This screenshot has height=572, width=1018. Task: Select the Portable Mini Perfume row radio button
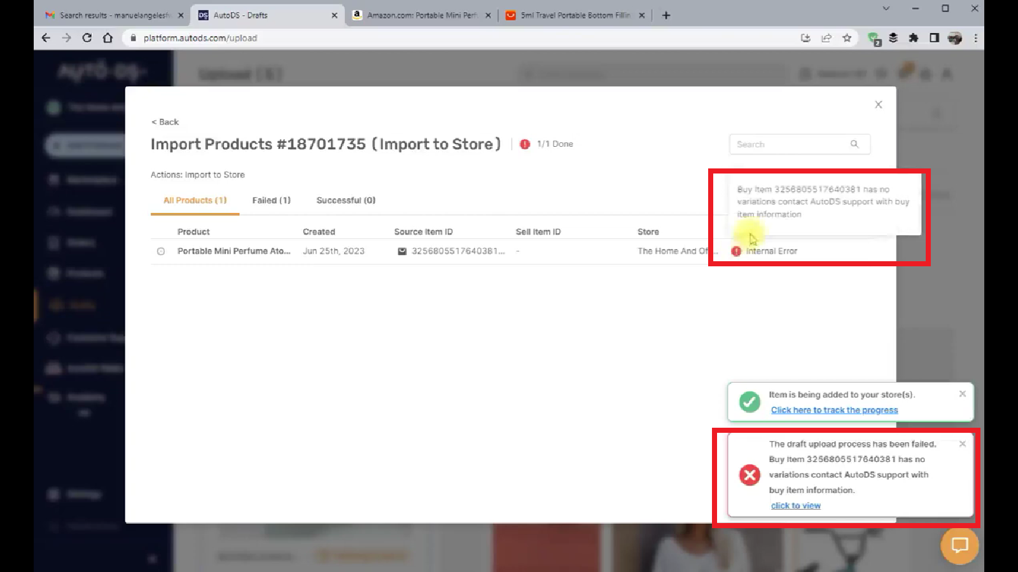click(x=161, y=252)
